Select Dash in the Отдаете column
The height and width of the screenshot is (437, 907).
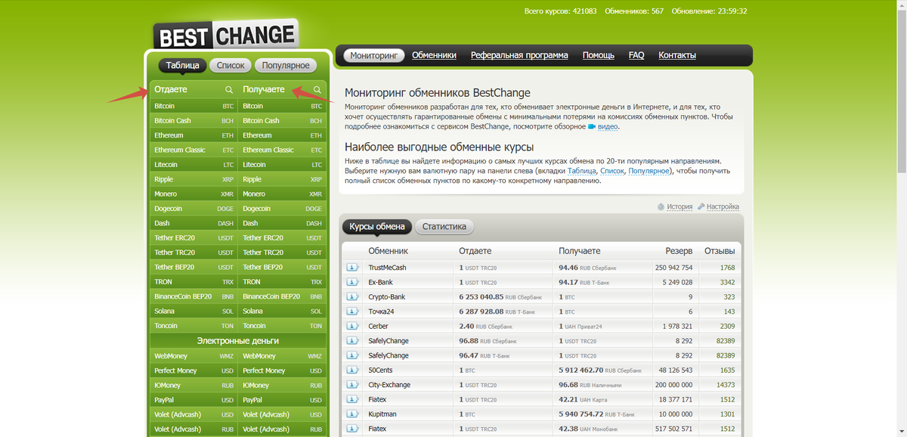click(x=194, y=224)
